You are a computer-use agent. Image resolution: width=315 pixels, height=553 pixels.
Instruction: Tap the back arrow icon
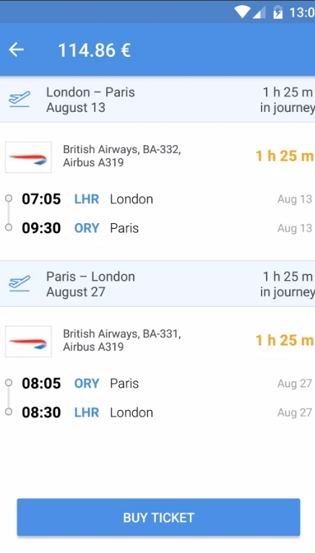coord(16,50)
